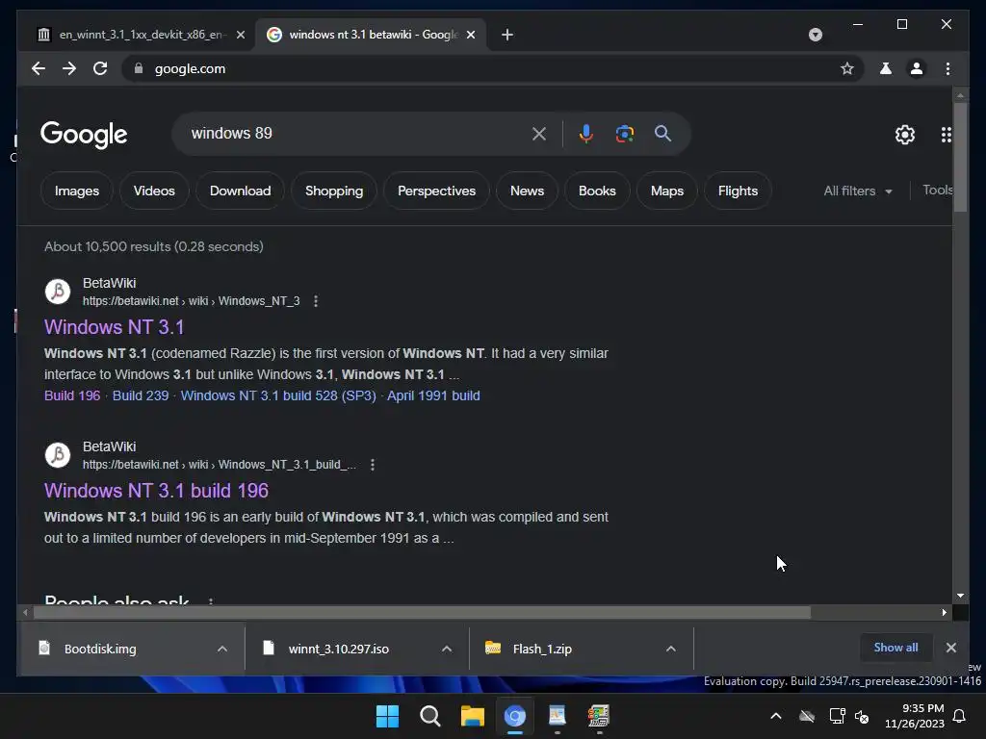The image size is (986, 739).
Task: Open Chrome's three-dot menu
Action: 947,68
